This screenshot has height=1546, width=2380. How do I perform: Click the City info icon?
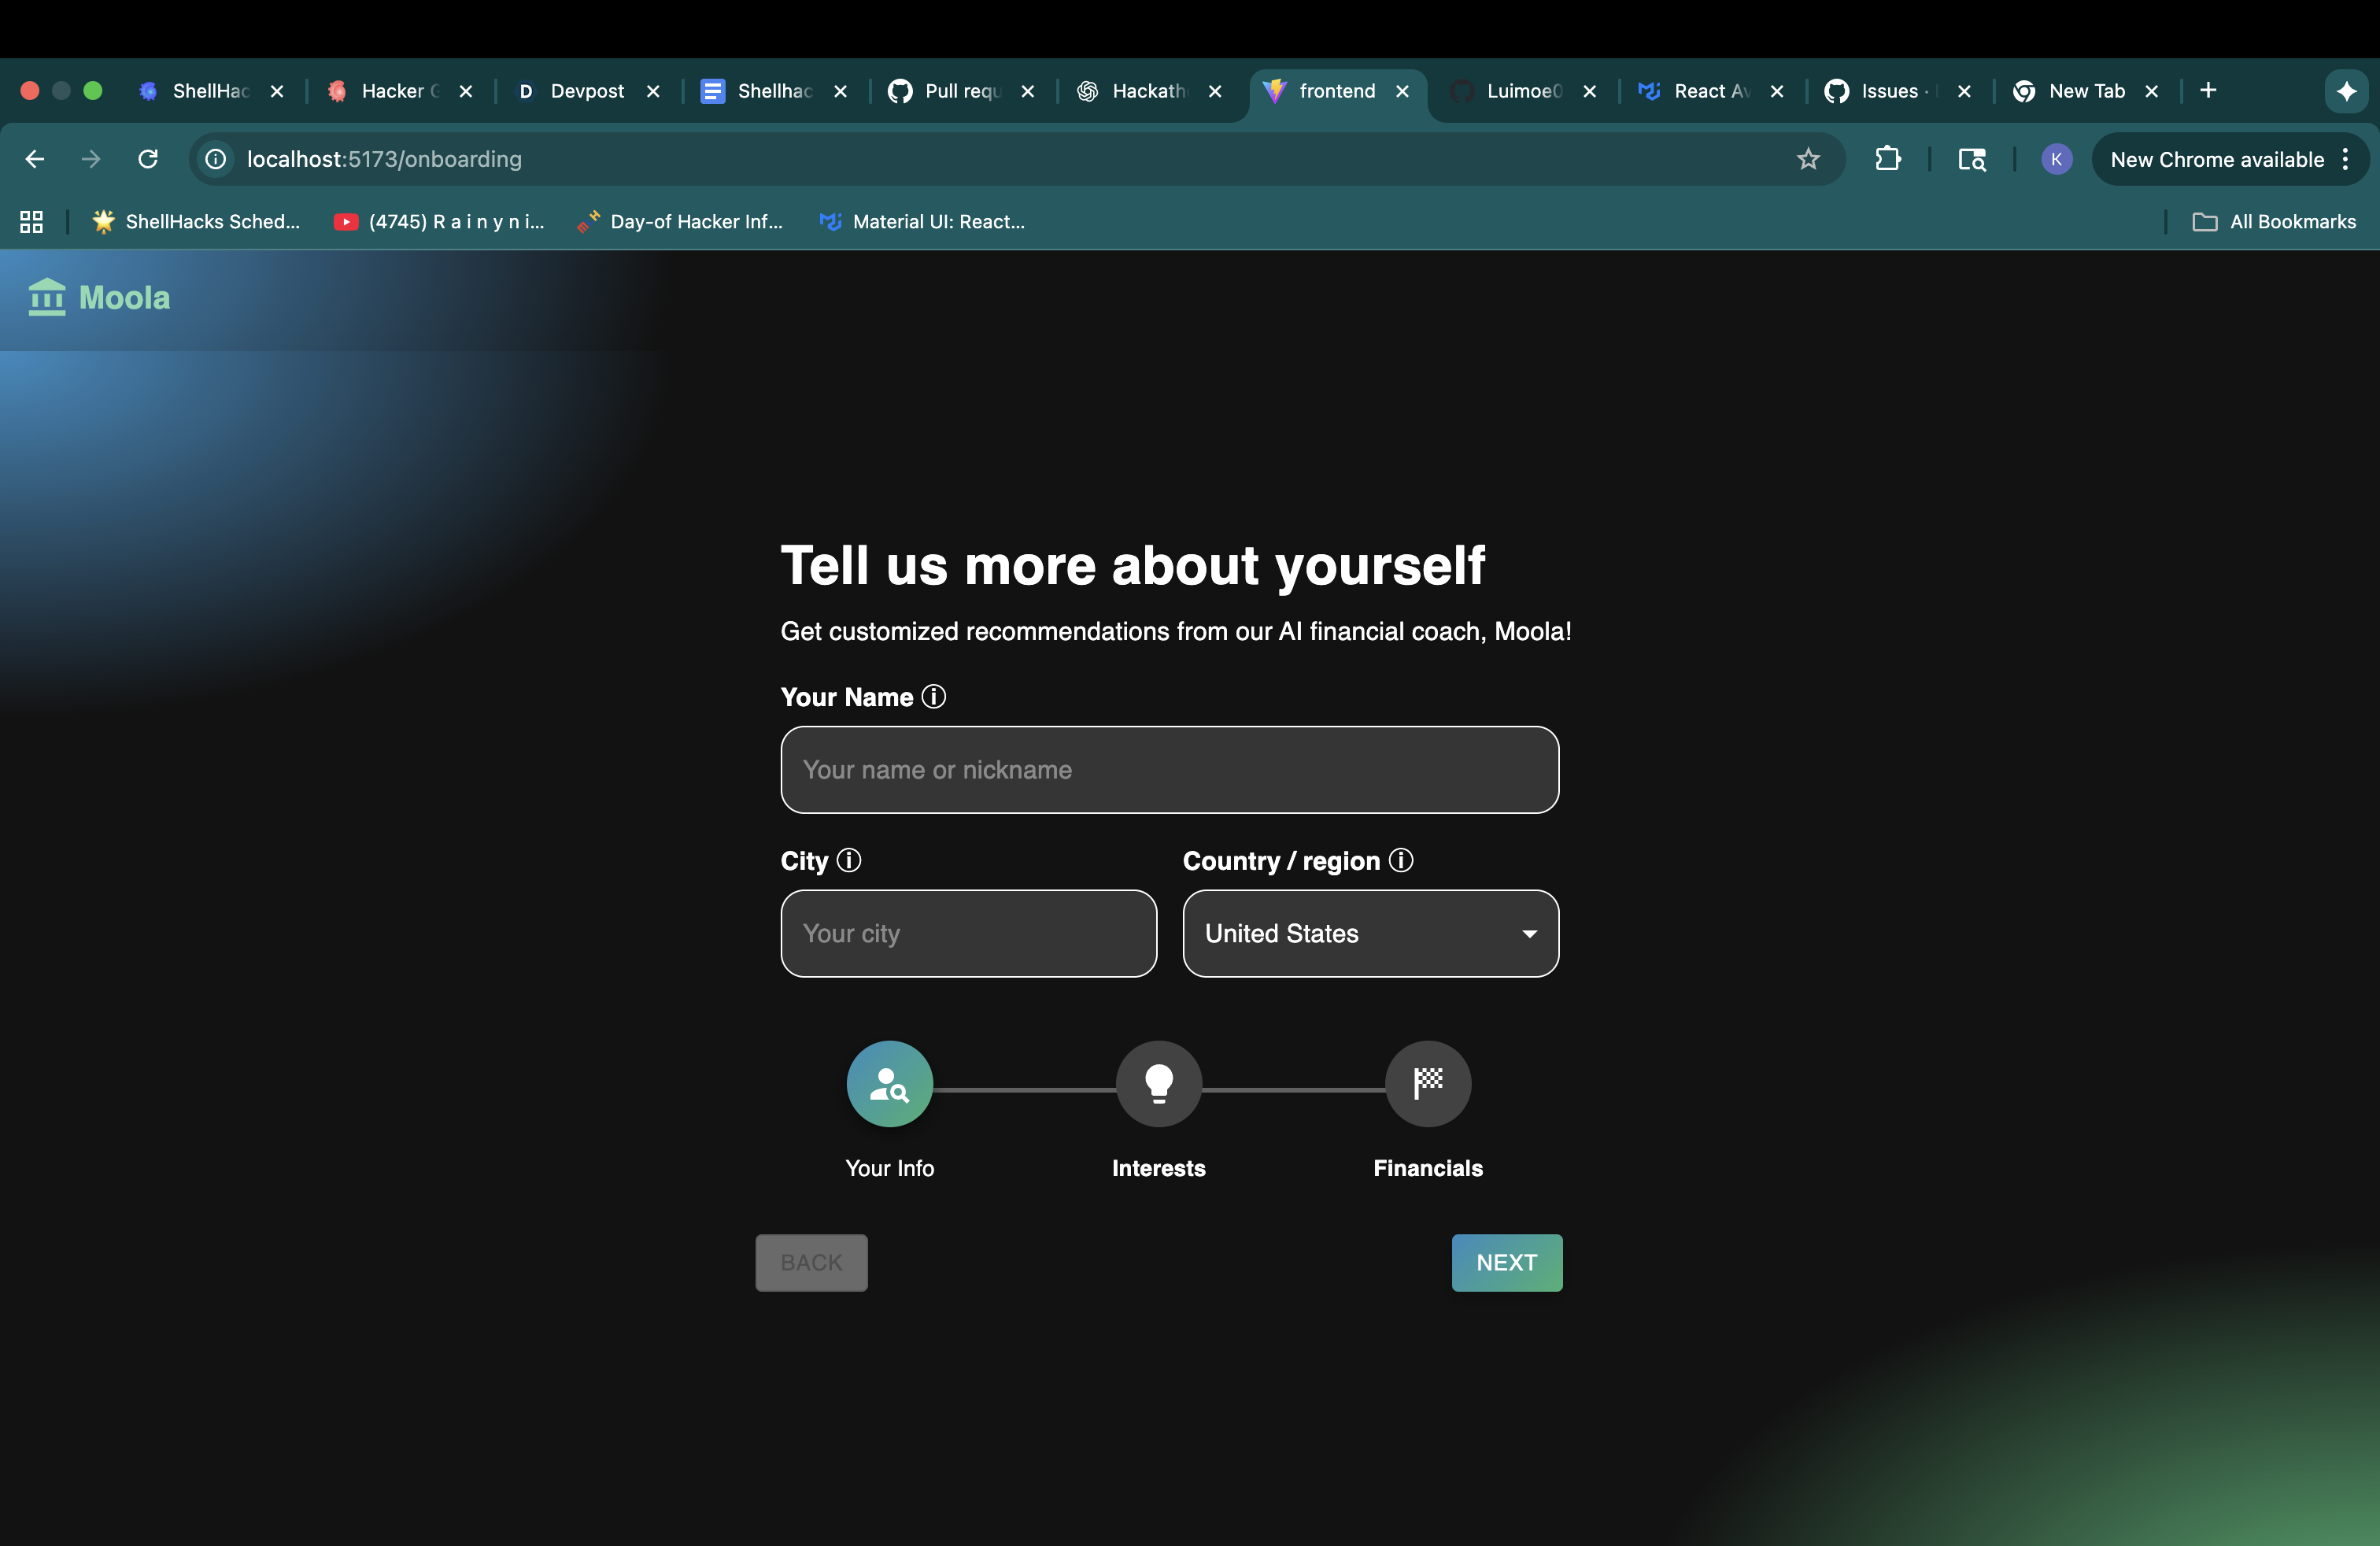coord(848,860)
